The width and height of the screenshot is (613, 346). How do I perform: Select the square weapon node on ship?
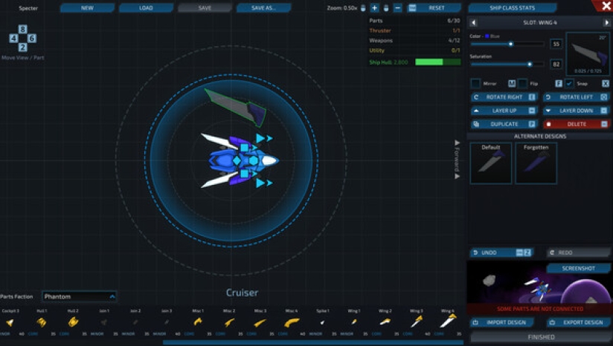pyautogui.click(x=244, y=175)
